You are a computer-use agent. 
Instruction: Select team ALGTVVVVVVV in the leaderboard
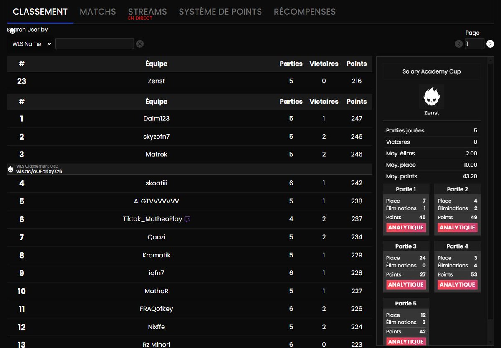[x=189, y=201]
